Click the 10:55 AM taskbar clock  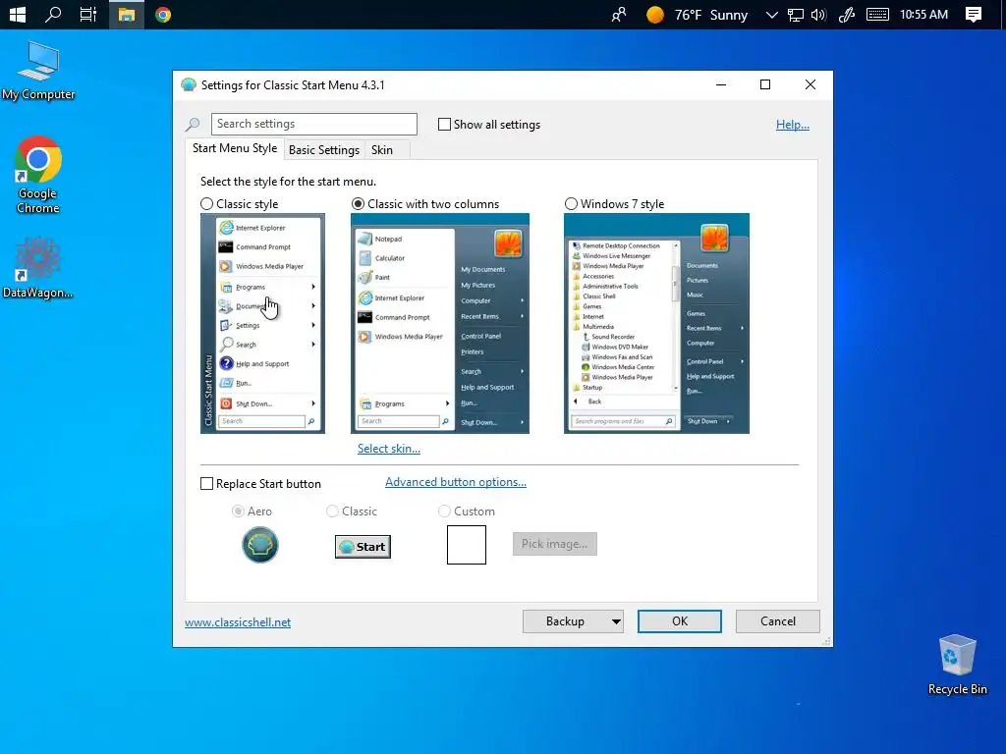tap(923, 14)
